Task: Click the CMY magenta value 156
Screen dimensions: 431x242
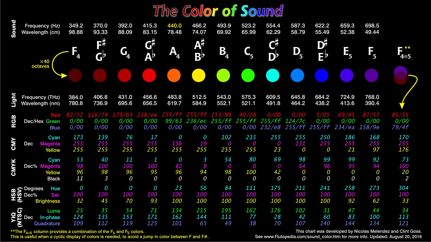Action: coord(177,143)
